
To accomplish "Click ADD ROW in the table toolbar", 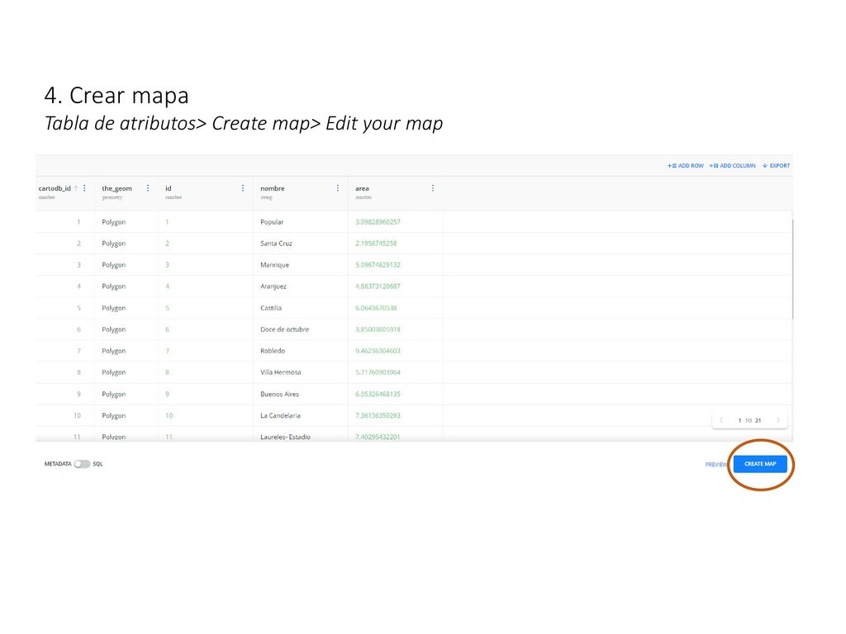I will click(685, 165).
